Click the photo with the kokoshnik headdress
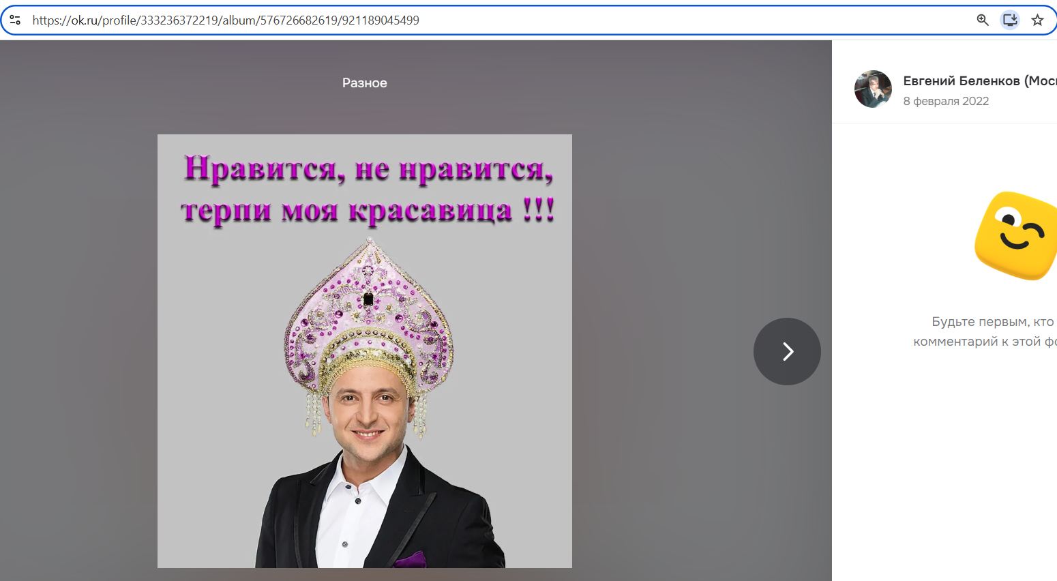The height and width of the screenshot is (581, 1057). pyautogui.click(x=365, y=351)
